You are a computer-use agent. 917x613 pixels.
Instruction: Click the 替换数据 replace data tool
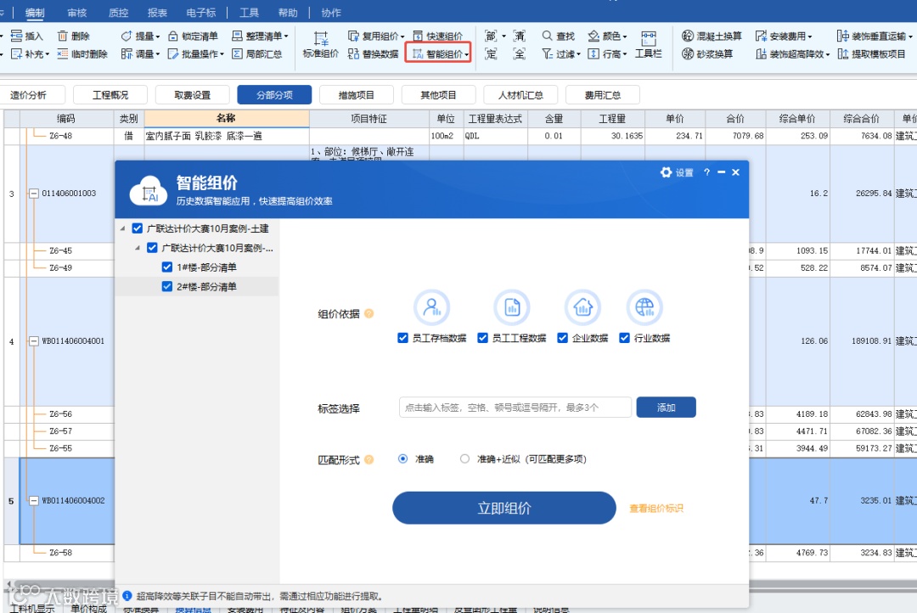pyautogui.click(x=373, y=53)
